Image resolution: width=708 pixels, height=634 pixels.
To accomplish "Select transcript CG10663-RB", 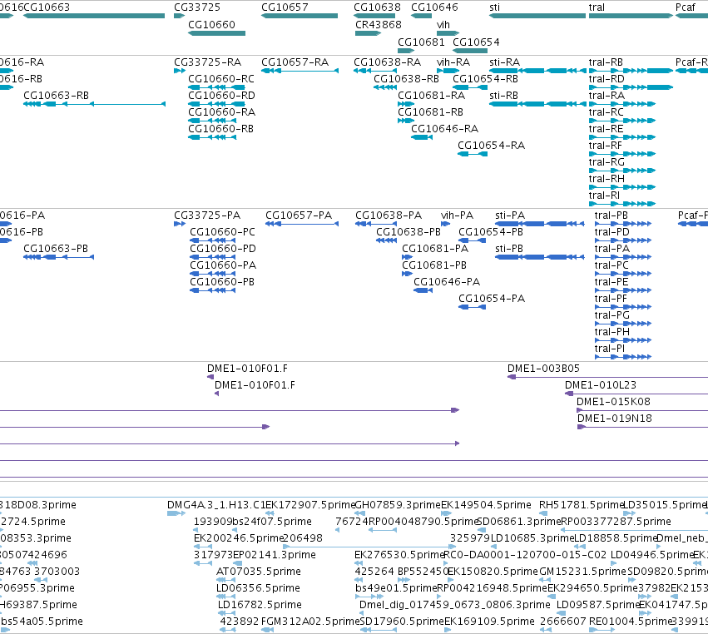I will 94,104.
